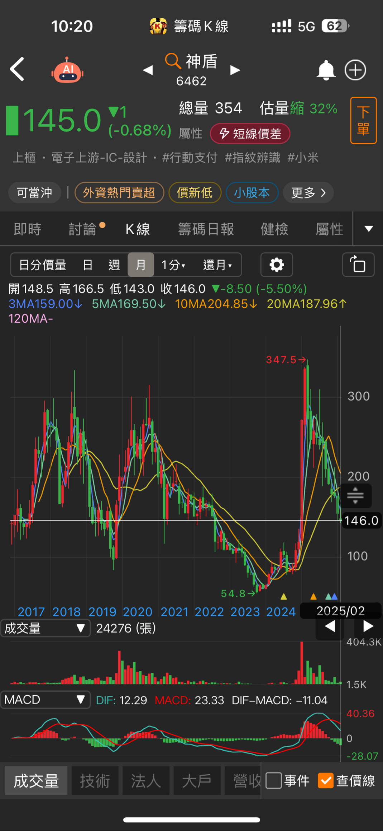Tap the yellow event triangle marker

pos(284,597)
